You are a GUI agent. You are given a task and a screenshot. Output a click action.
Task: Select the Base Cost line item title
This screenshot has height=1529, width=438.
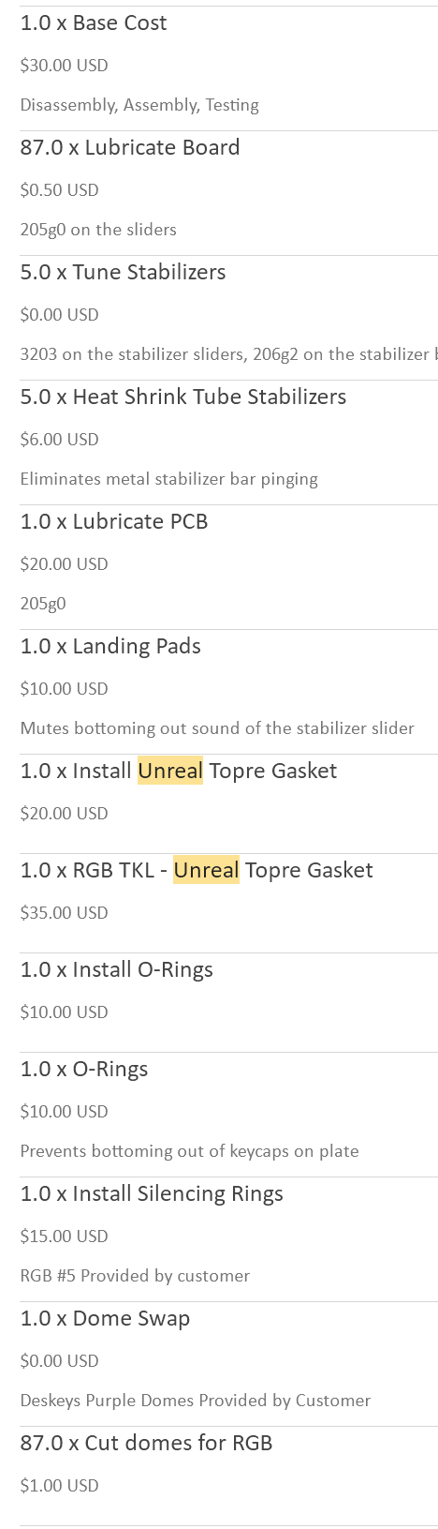tap(94, 23)
